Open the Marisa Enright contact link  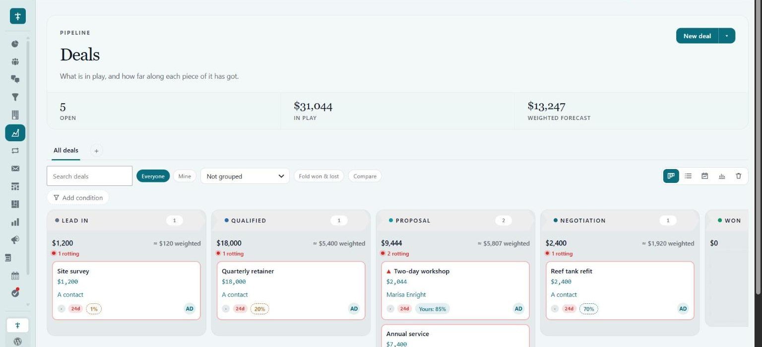click(406, 294)
